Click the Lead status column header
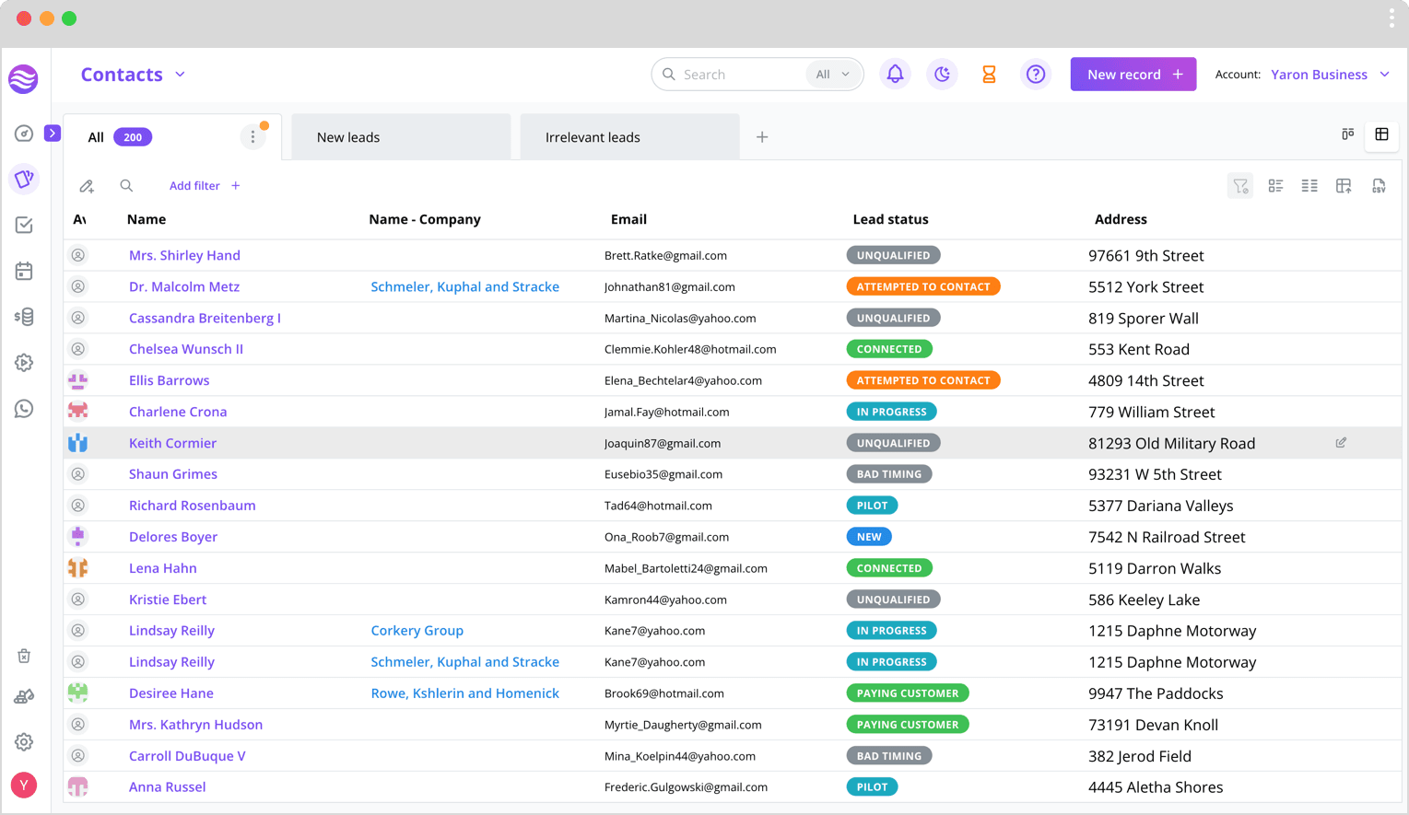 click(890, 219)
